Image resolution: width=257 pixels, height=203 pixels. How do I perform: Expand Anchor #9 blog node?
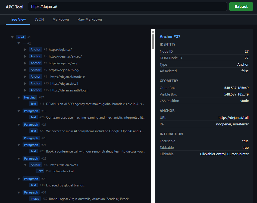click(25, 70)
